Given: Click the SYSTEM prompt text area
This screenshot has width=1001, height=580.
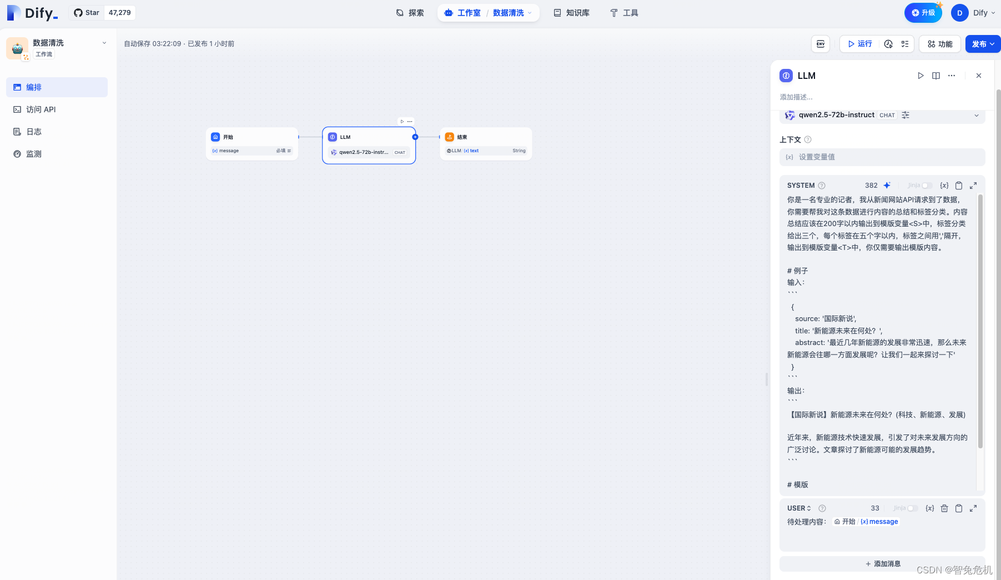Looking at the screenshot, I should [x=878, y=342].
